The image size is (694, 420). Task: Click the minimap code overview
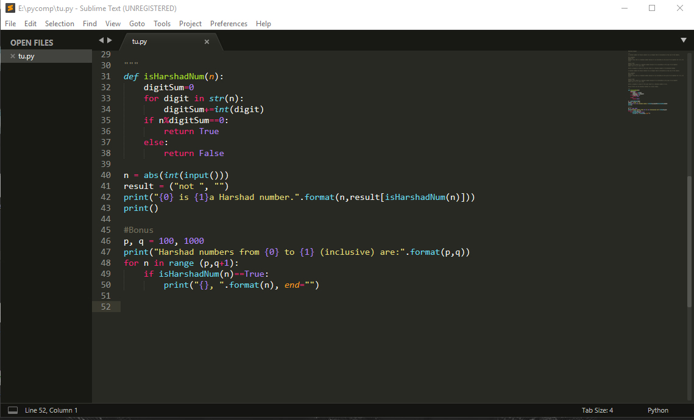(x=655, y=83)
